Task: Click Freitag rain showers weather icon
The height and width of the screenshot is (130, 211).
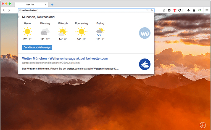Action: (x=100, y=31)
